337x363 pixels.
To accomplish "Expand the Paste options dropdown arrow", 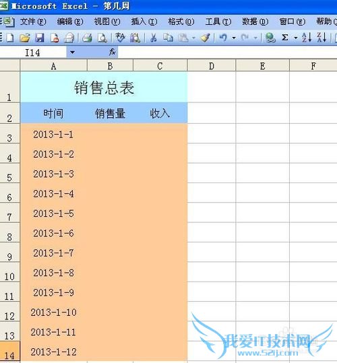I will click(x=193, y=38).
